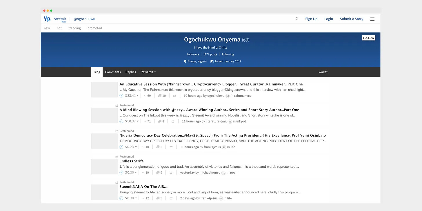
Task: View the following list
Action: [x=228, y=54]
